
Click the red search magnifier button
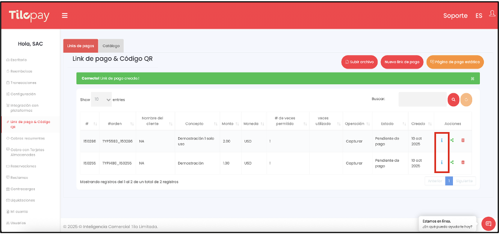click(453, 99)
